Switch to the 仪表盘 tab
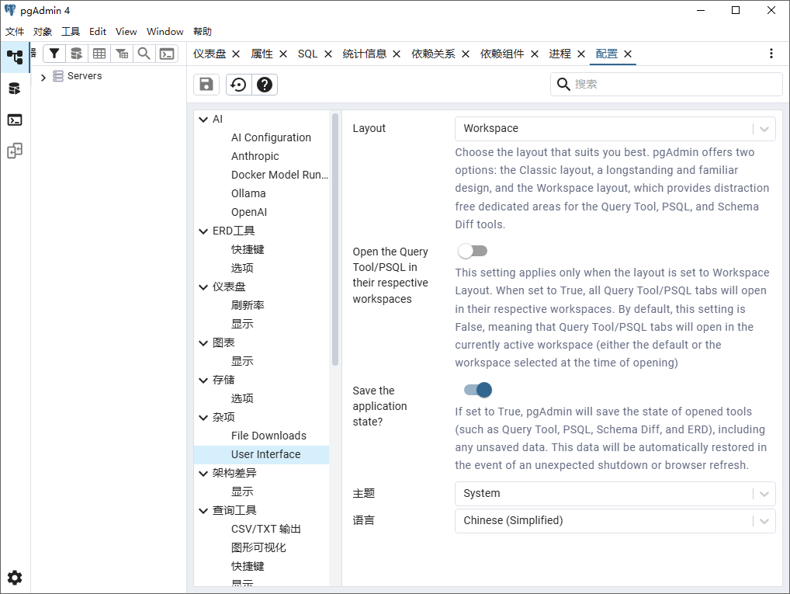The width and height of the screenshot is (790, 594). pyautogui.click(x=210, y=54)
